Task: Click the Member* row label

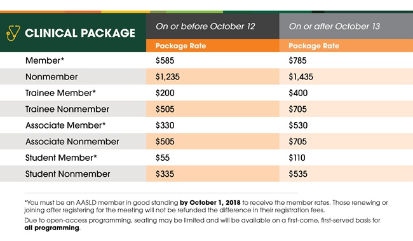Action: (44, 60)
